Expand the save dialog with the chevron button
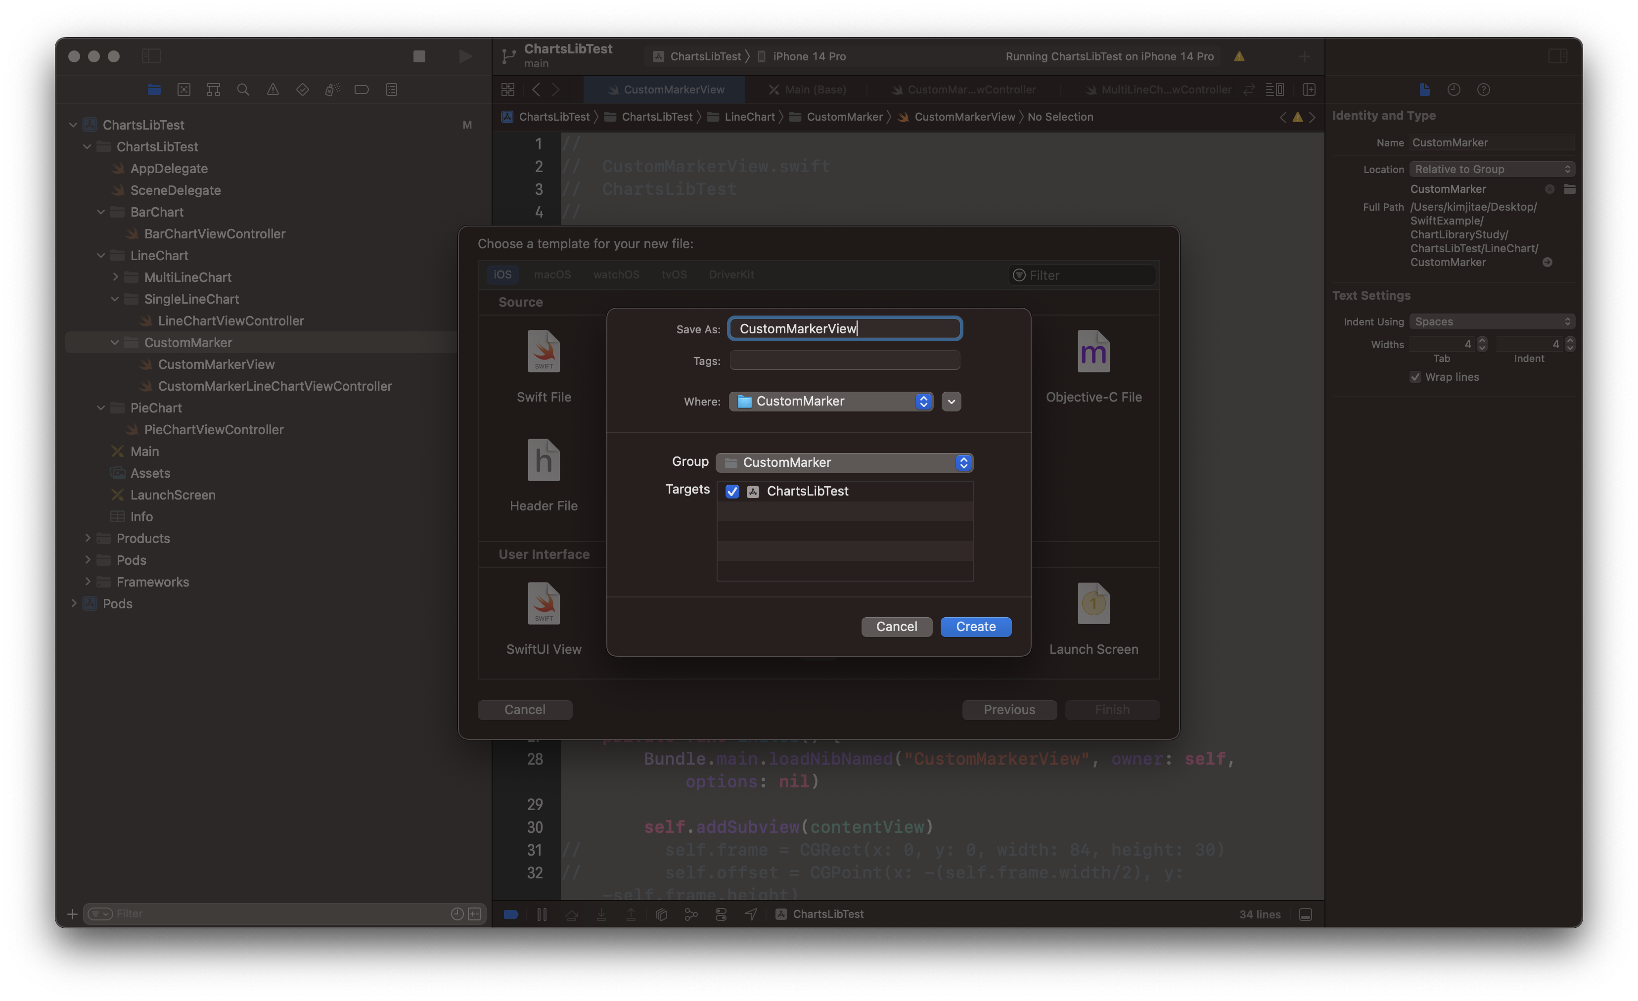The image size is (1638, 1001). click(951, 402)
